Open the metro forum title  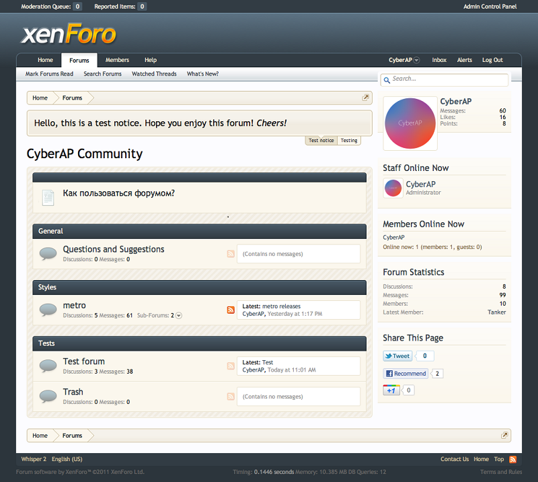click(74, 305)
